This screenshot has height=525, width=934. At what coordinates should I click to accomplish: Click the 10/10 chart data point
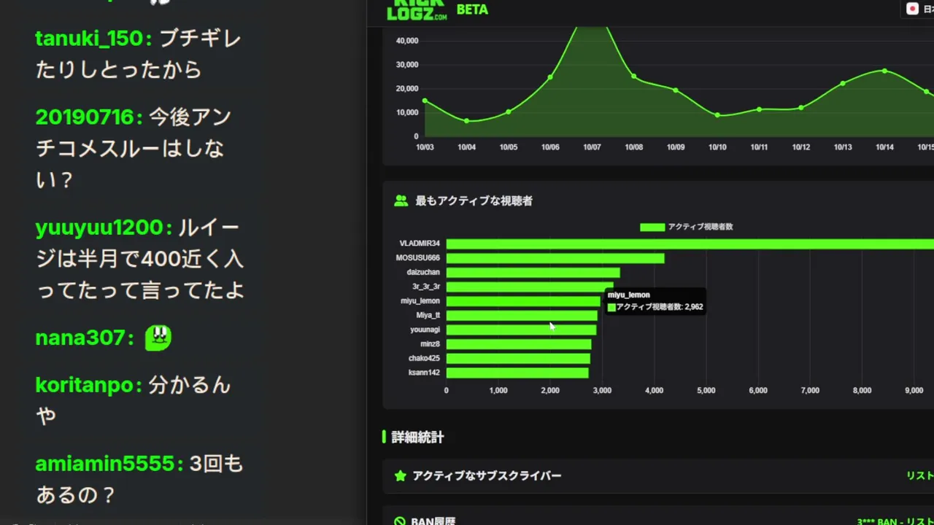coord(717,115)
